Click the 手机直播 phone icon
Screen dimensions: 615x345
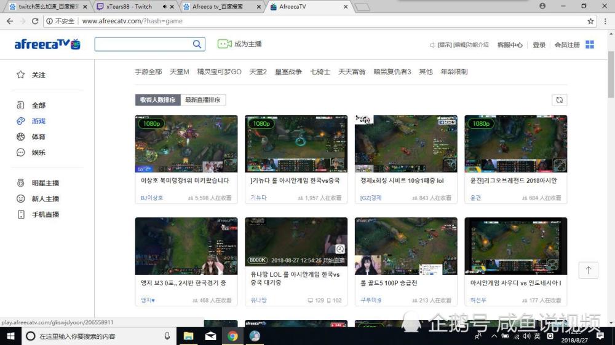[21, 214]
